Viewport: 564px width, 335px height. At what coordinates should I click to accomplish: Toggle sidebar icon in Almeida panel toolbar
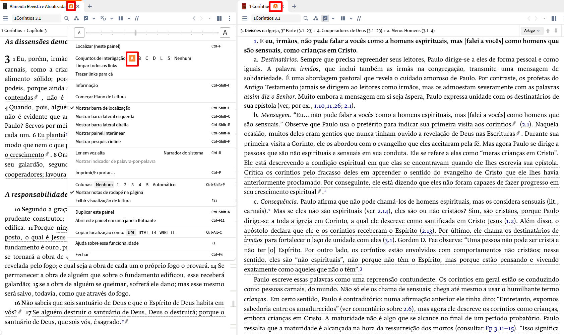point(219,18)
